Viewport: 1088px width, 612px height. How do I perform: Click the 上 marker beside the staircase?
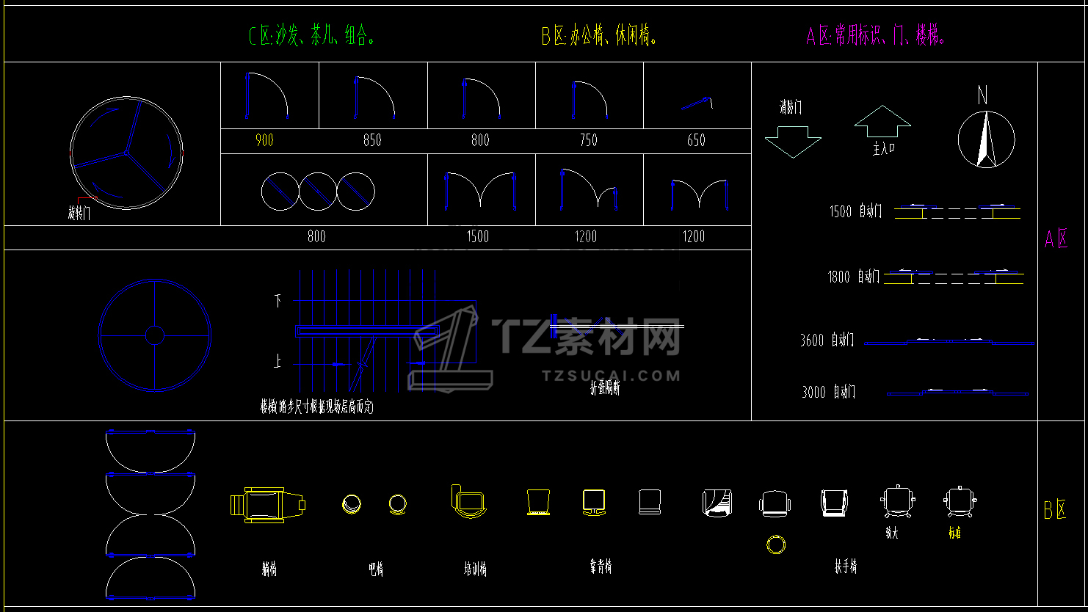[x=278, y=362]
